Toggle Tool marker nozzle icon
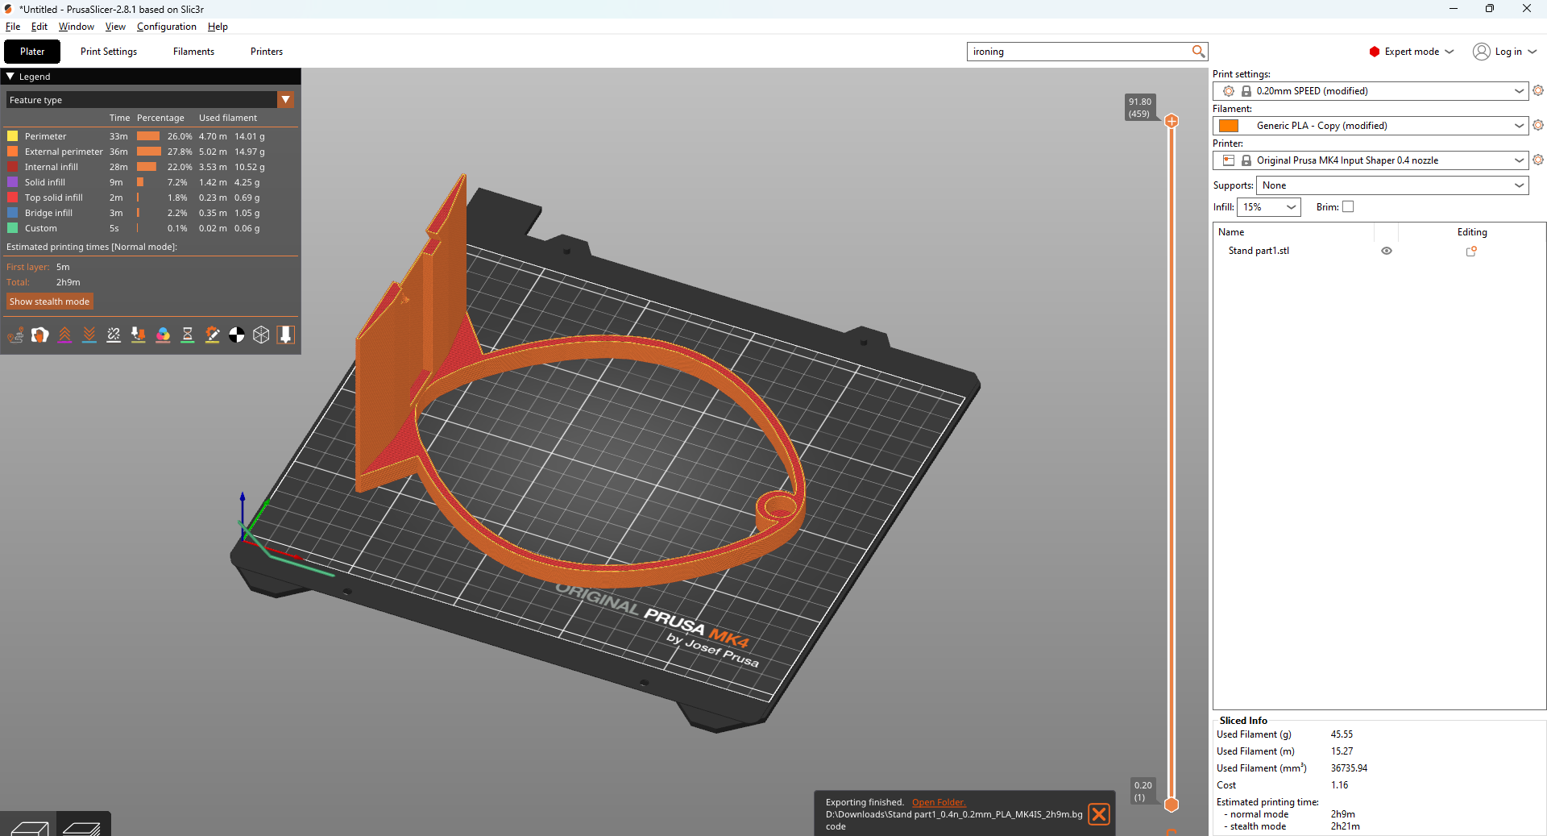The image size is (1547, 836). coord(285,335)
